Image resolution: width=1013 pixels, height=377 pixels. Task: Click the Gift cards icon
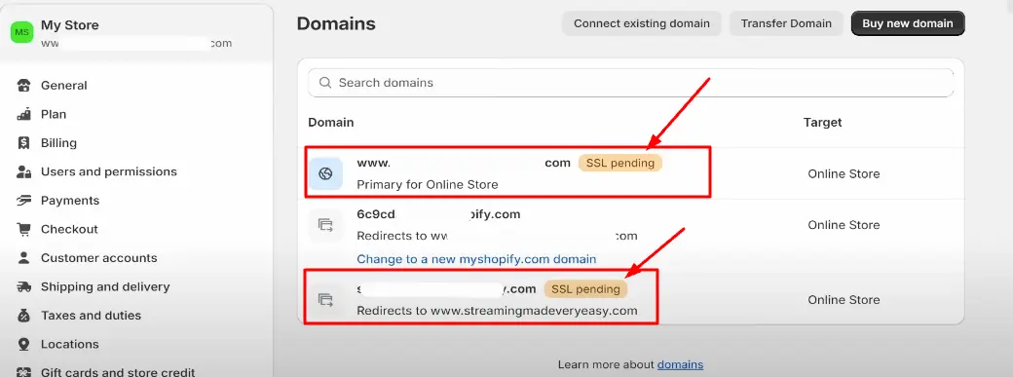[x=24, y=372]
